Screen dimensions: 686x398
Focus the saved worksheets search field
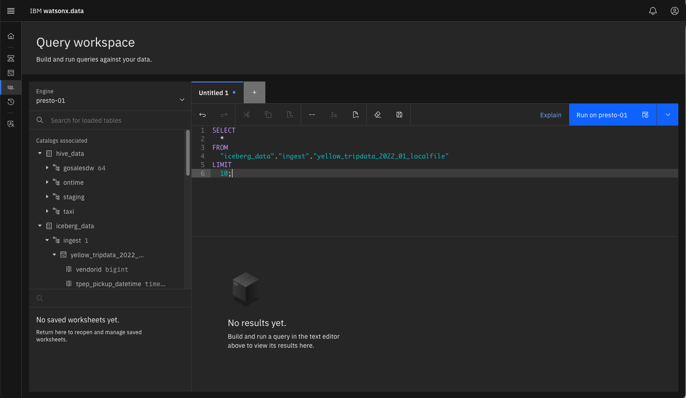pyautogui.click(x=110, y=298)
